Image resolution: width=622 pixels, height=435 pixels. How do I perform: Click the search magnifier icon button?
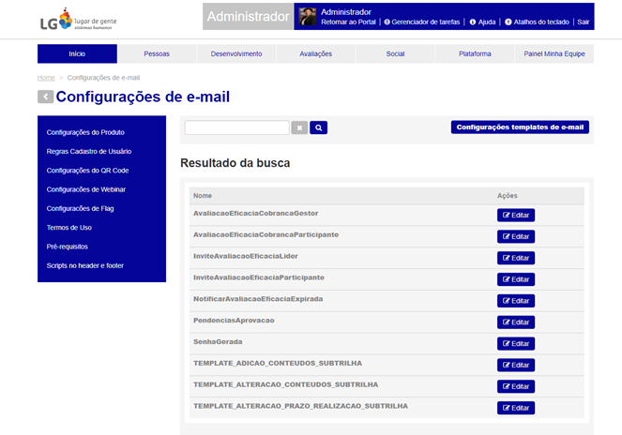[318, 127]
